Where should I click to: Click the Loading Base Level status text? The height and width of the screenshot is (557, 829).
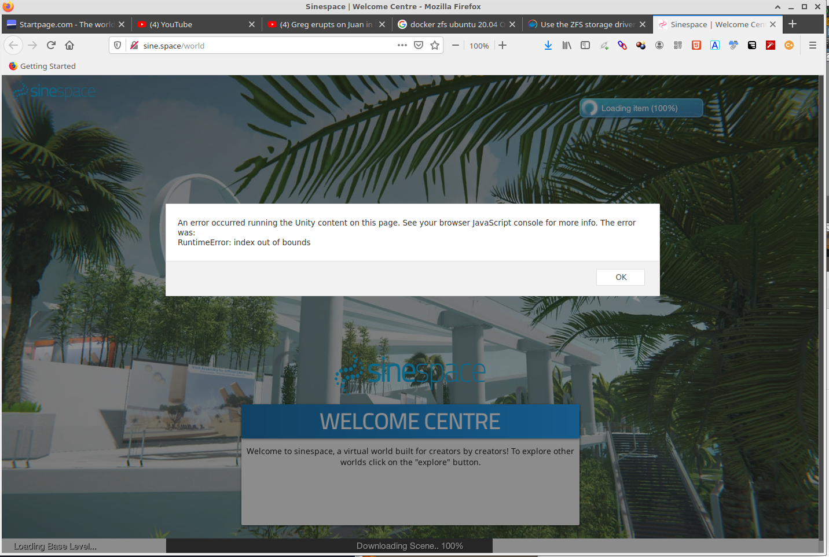(55, 546)
